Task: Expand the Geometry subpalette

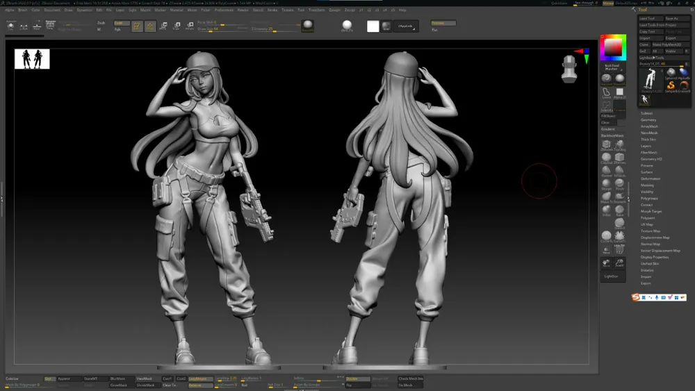Action: [648, 120]
